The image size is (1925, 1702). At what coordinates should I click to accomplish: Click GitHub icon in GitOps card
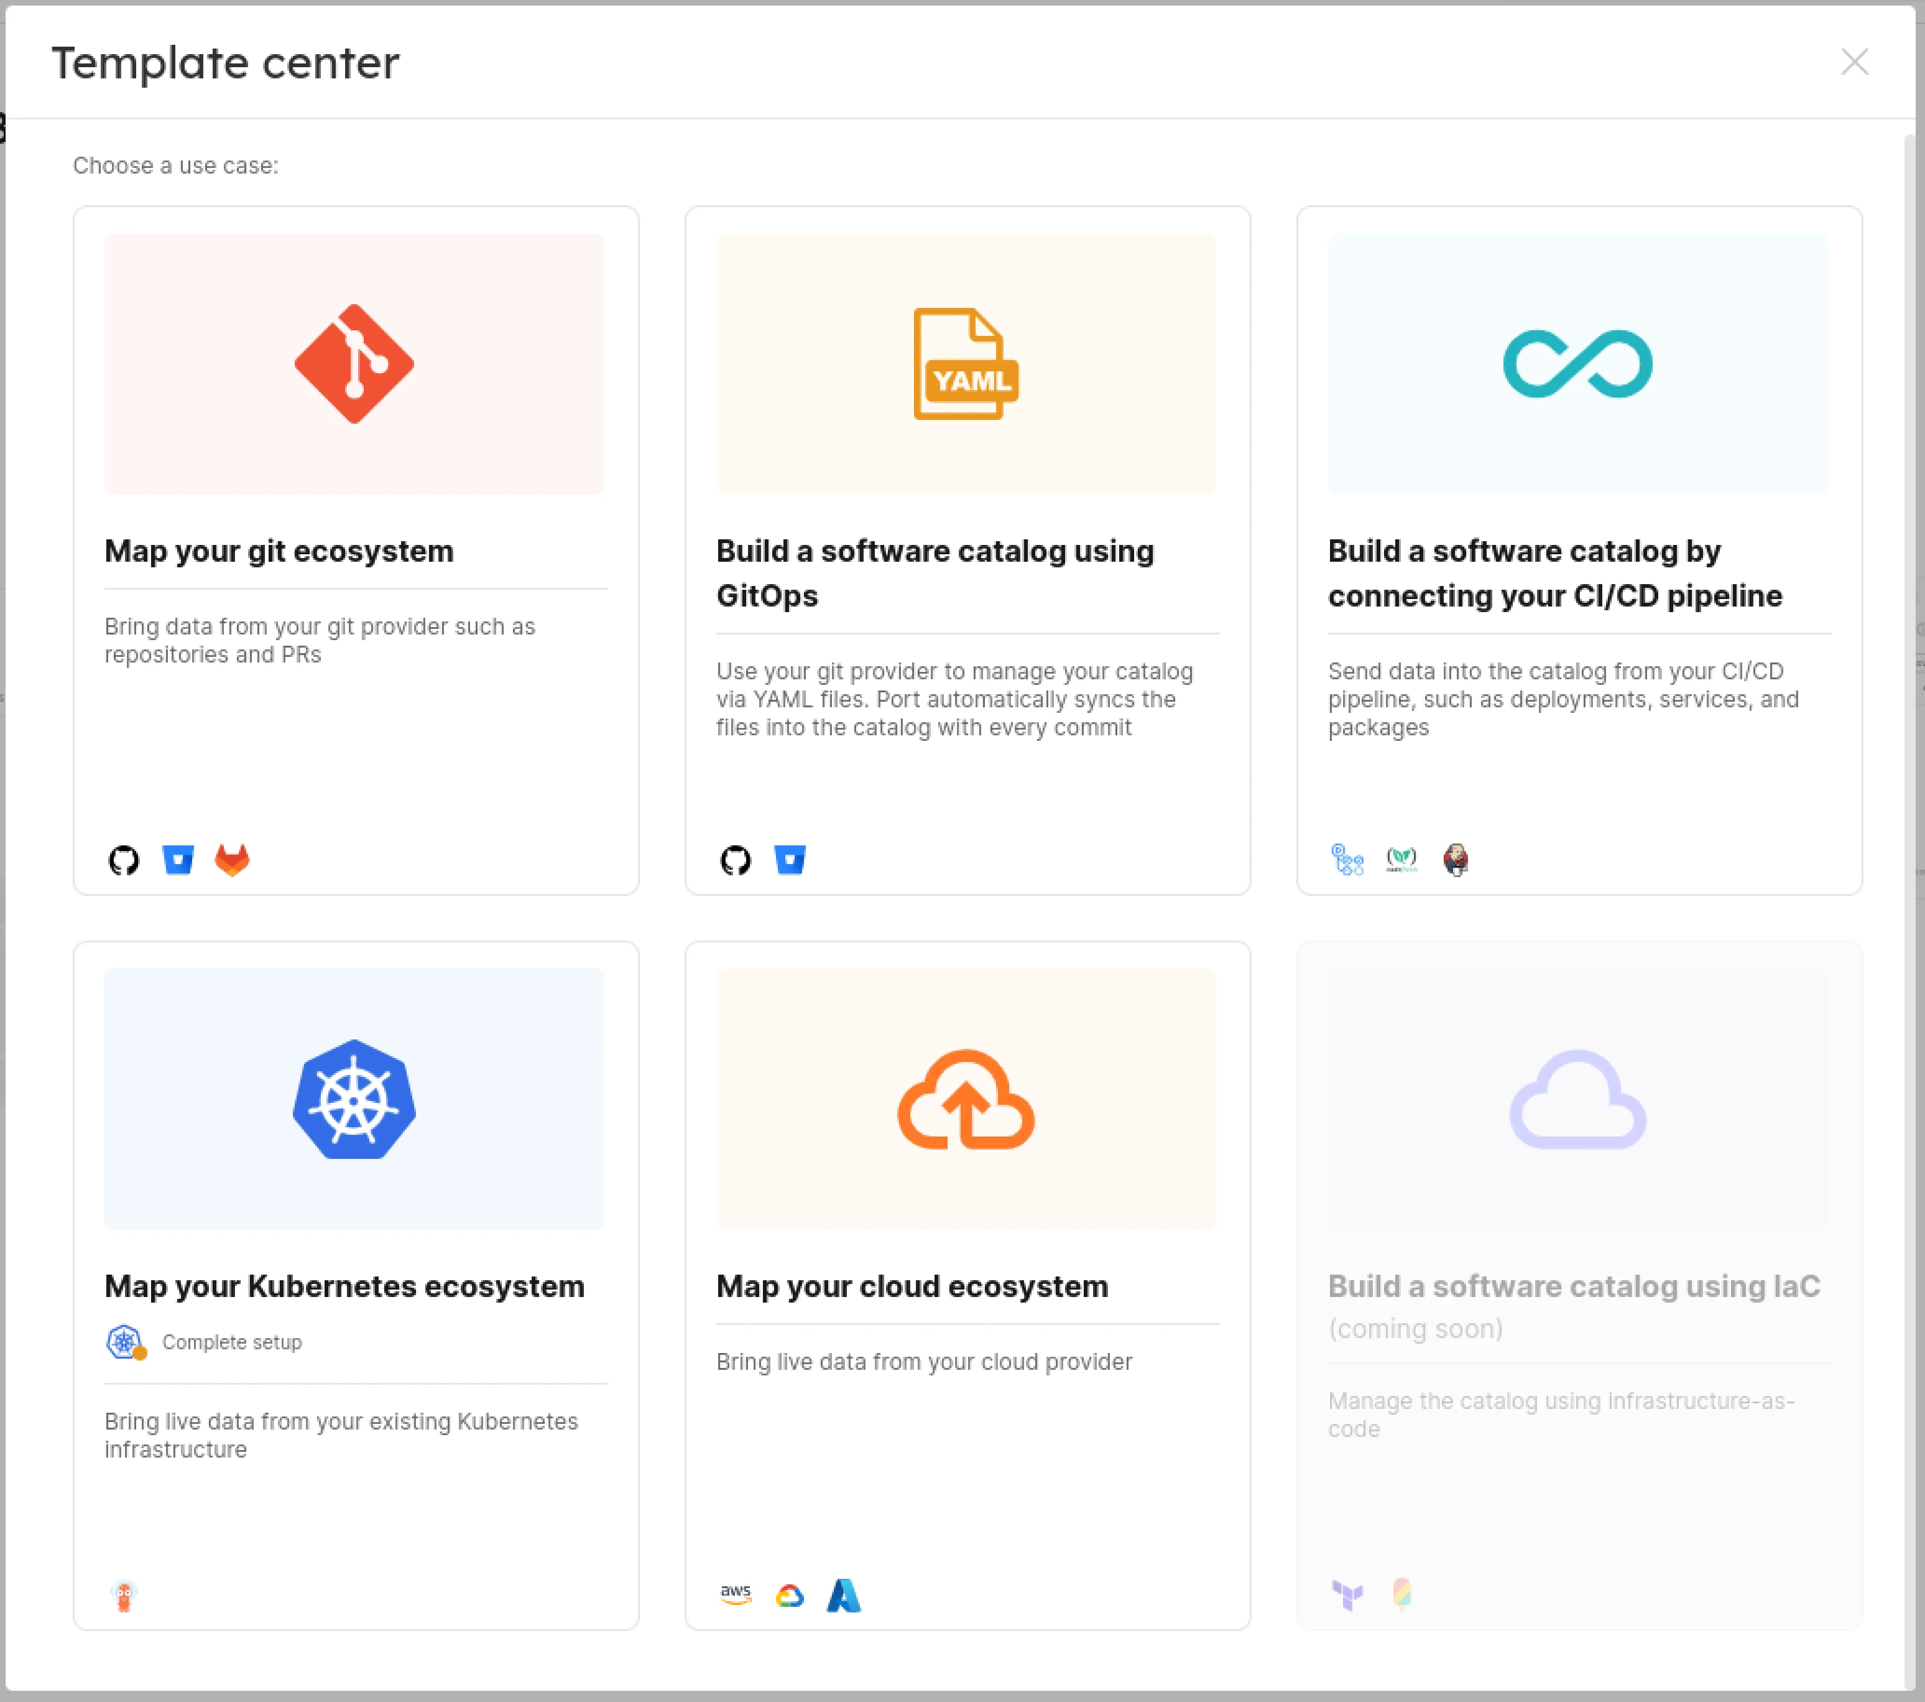click(x=736, y=860)
